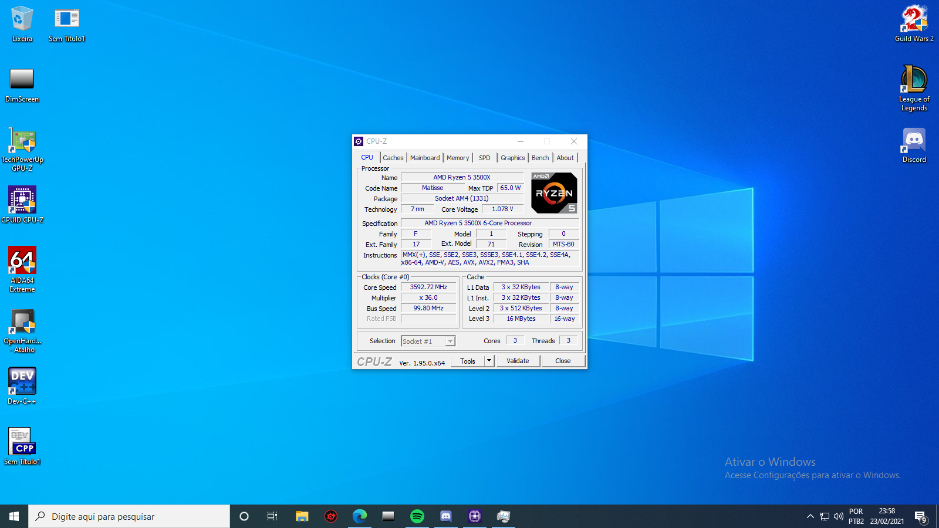The width and height of the screenshot is (939, 528).
Task: Open CPUID CPU-Z desktop shortcut
Action: tap(22, 205)
